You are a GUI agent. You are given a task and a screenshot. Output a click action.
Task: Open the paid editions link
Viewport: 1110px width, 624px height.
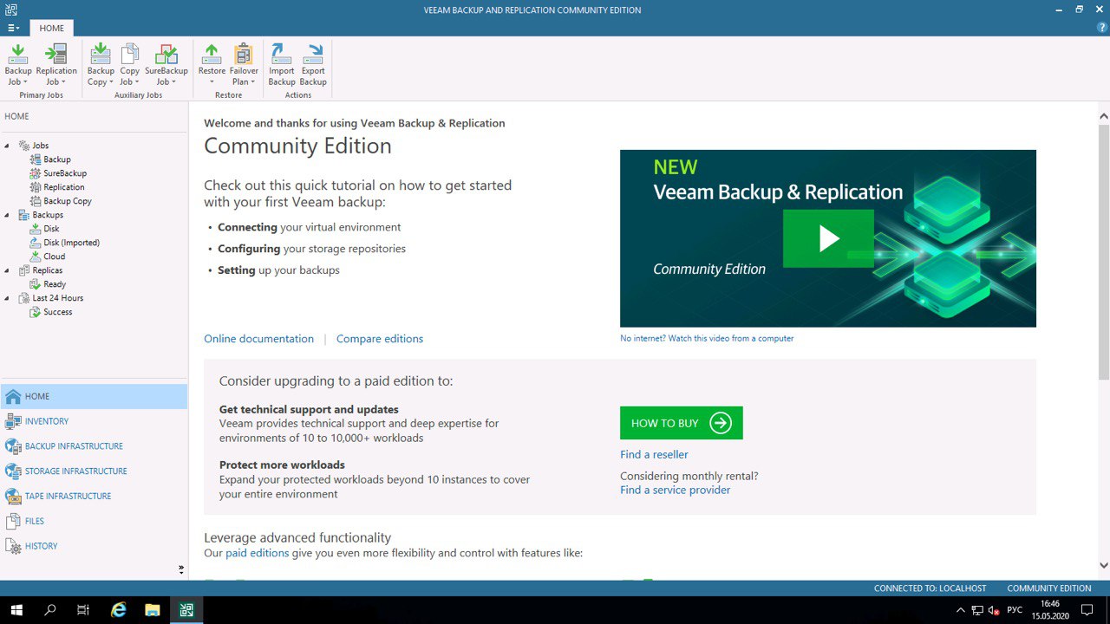[258, 553]
